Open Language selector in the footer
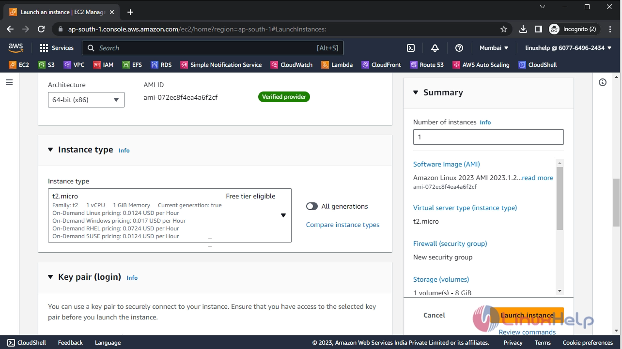This screenshot has height=349, width=622. 108,342
